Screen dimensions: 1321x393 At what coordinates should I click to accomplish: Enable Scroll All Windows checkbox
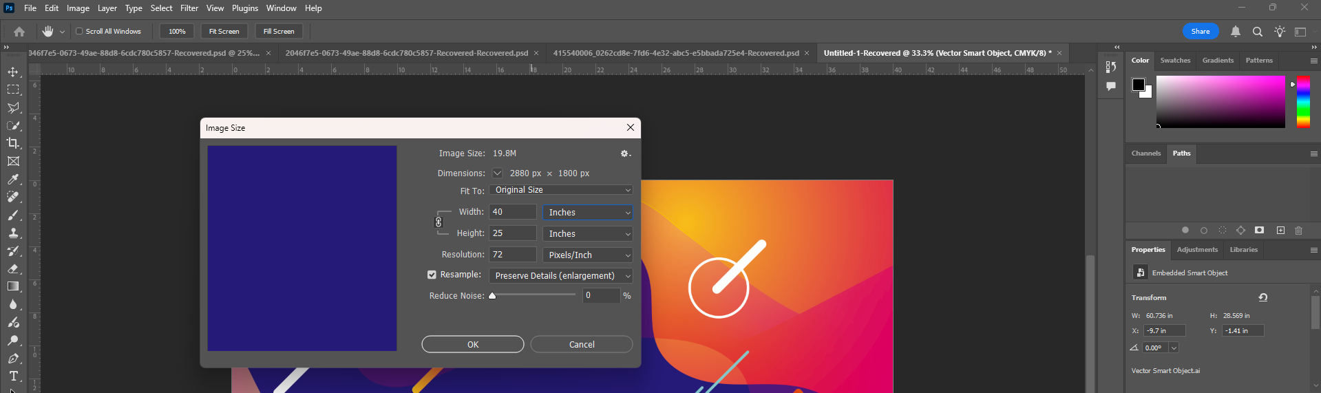click(79, 32)
